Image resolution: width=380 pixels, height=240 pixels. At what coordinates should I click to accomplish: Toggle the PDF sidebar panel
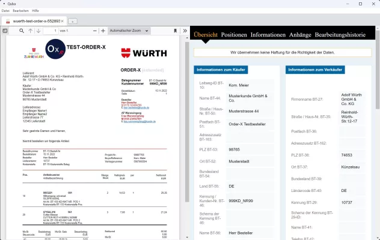(x=5, y=31)
